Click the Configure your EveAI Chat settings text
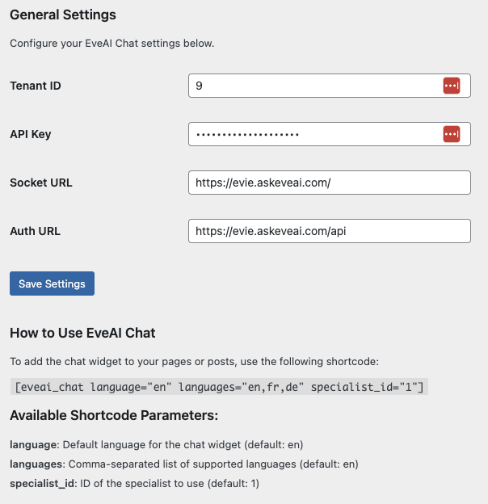Screen dimensions: 488x504 coord(112,43)
